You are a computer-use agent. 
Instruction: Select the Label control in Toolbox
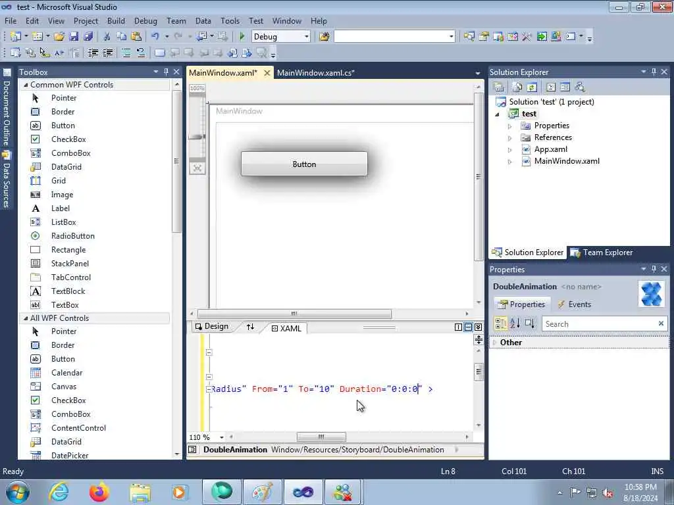tap(61, 208)
